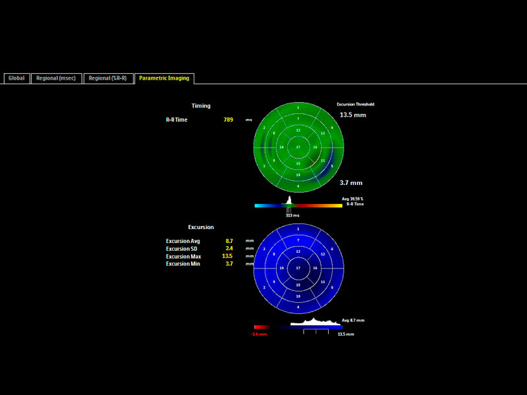Viewport: 527px width, 395px height.
Task: Click segment 4 on the Excursion bullseye
Action: 298,307
